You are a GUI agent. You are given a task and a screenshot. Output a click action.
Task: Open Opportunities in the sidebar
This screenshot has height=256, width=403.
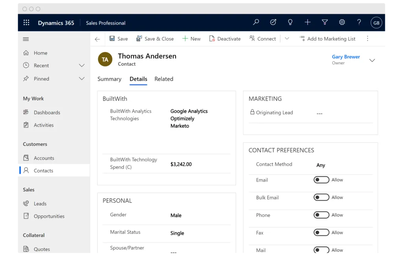(x=49, y=216)
